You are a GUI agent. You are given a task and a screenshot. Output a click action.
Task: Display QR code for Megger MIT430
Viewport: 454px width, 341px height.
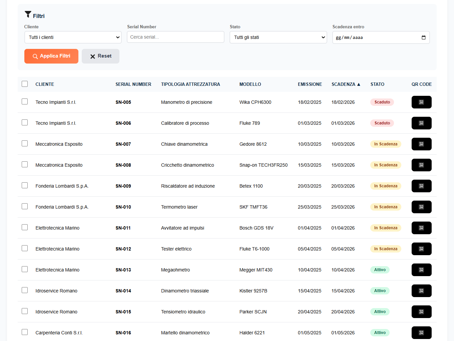coord(421,270)
